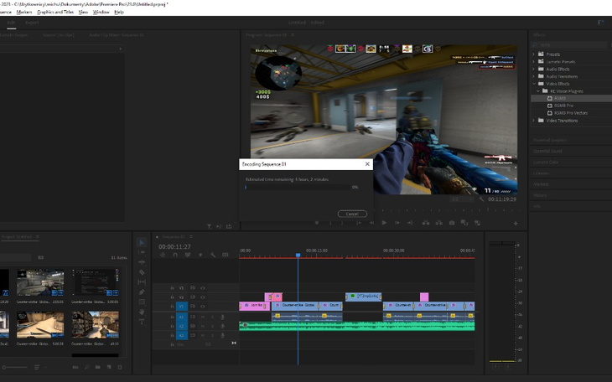Cancel the Encoding Sequence 01 export
The image size is (612, 382).
click(352, 214)
